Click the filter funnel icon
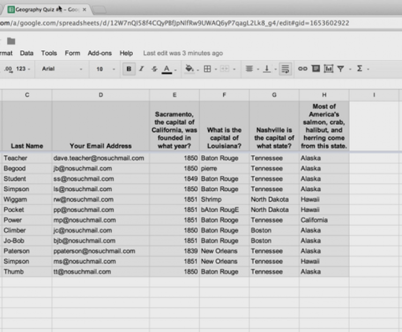This screenshot has height=332, width=402. tap(340, 69)
